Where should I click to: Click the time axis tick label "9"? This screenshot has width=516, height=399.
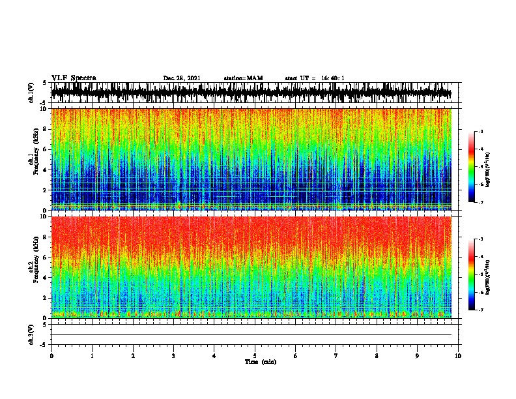[417, 356]
